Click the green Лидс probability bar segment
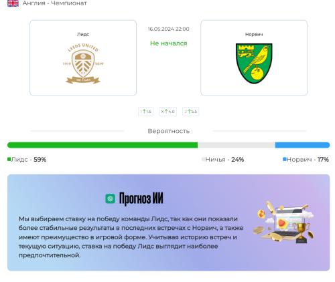 click(103, 145)
